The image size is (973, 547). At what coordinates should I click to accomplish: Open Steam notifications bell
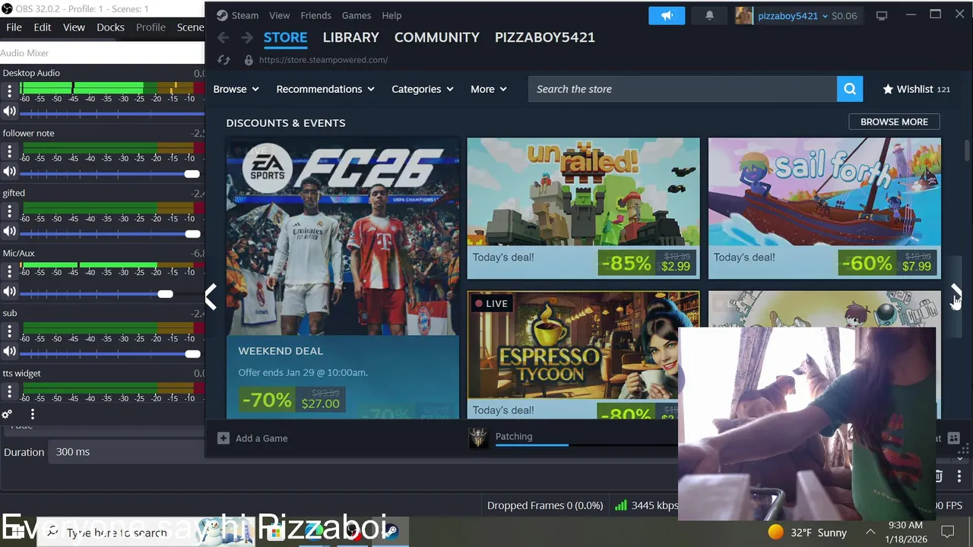tap(709, 15)
